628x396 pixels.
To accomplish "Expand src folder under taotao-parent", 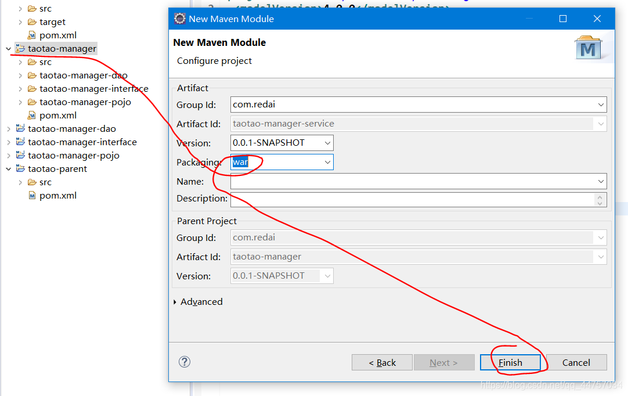I will [x=20, y=182].
